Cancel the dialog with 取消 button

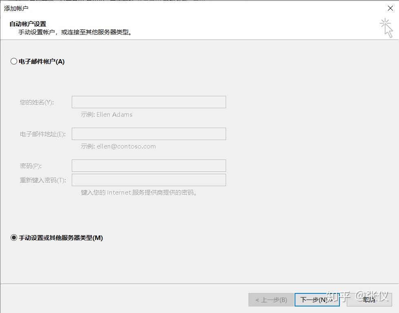369,300
